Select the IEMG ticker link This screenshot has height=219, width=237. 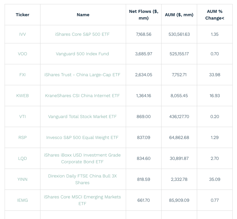click(x=22, y=200)
